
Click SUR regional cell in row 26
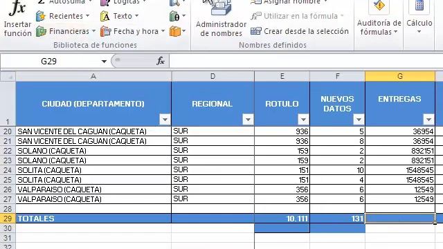click(x=213, y=190)
